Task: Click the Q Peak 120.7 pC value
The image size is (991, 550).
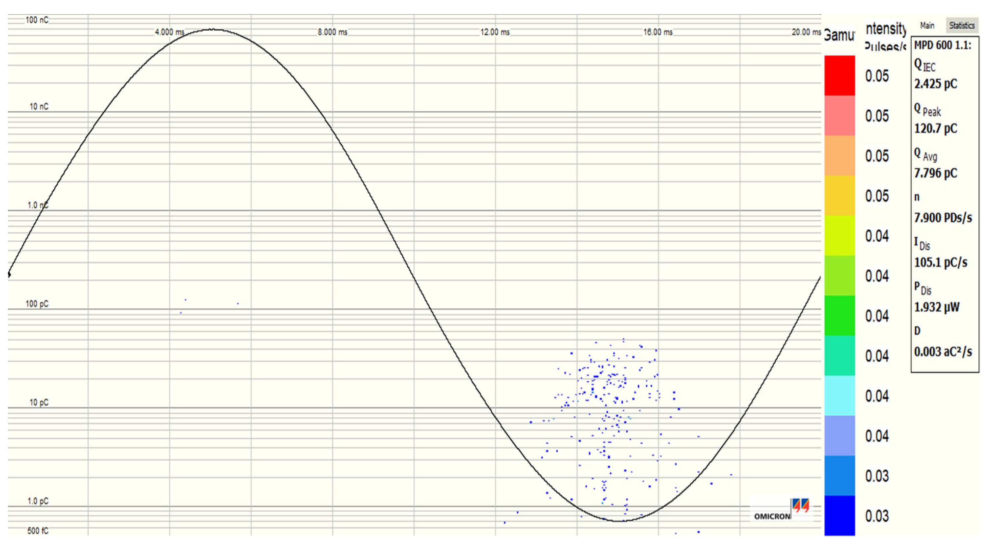Action: [x=936, y=128]
